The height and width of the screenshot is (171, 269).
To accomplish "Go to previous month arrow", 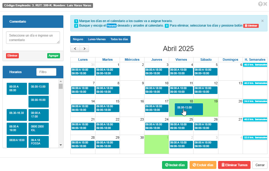I will tap(75, 49).
